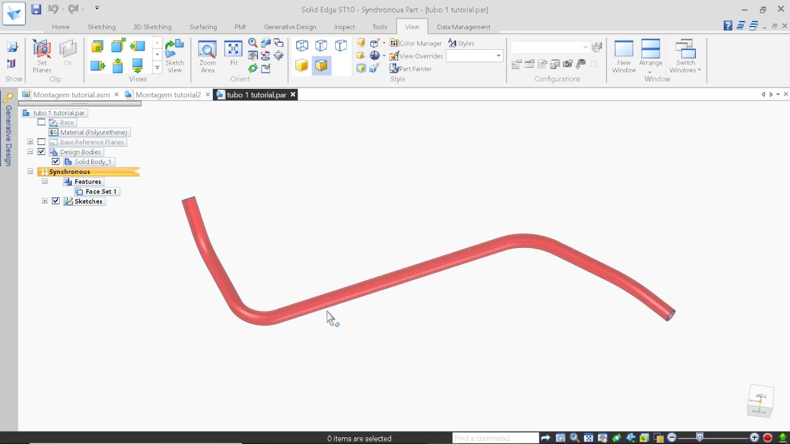The width and height of the screenshot is (790, 444).
Task: Click the Rotate icon in status bar
Action: pyautogui.click(x=617, y=438)
